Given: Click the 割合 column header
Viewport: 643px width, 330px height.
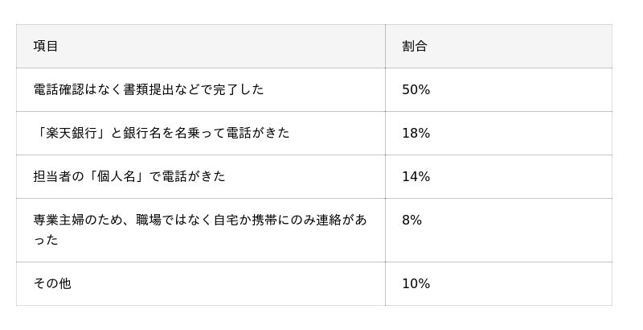Looking at the screenshot, I should (x=414, y=46).
